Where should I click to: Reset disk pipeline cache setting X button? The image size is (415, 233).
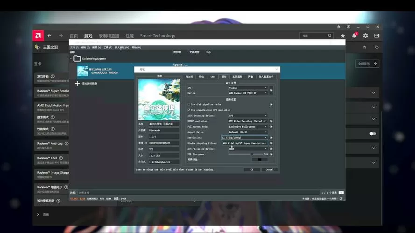point(271,104)
